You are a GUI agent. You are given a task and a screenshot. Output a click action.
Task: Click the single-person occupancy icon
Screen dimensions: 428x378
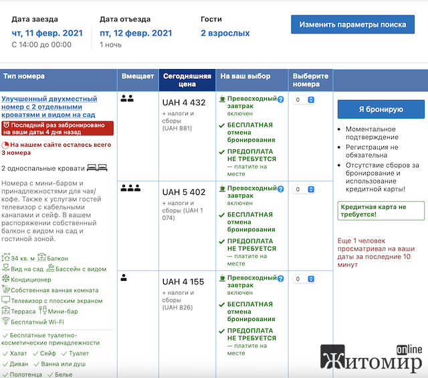coord(124,277)
